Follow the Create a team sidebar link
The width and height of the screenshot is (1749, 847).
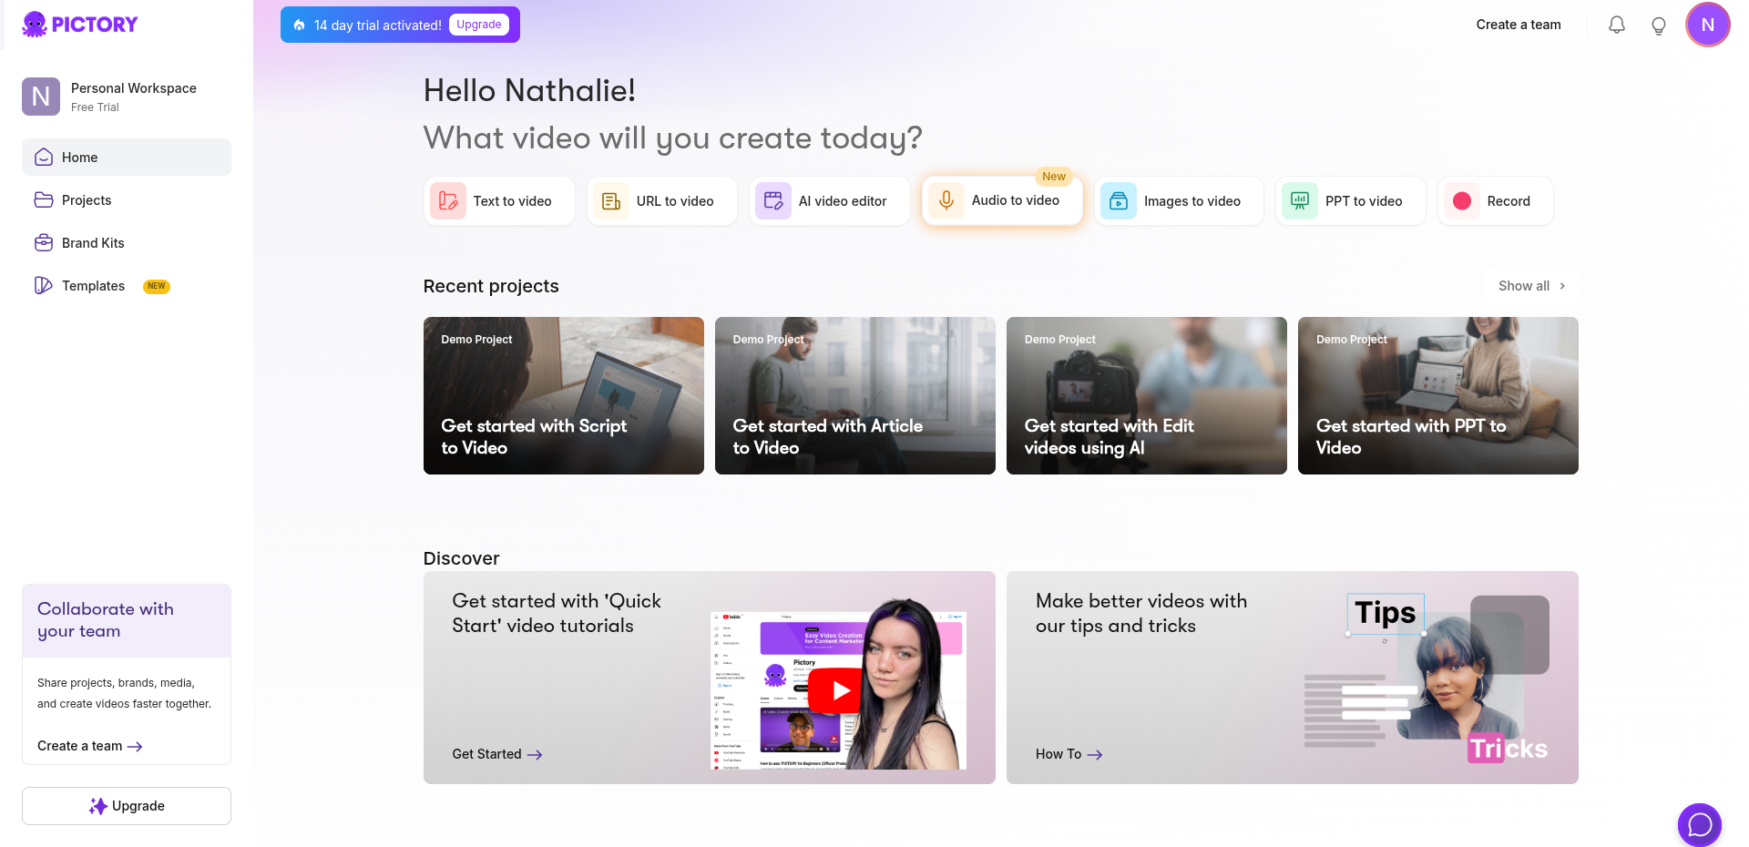89,746
